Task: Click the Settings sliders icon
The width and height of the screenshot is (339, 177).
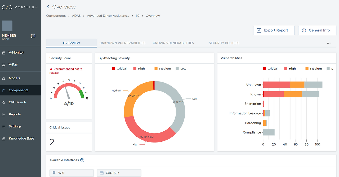Action: tap(3, 127)
